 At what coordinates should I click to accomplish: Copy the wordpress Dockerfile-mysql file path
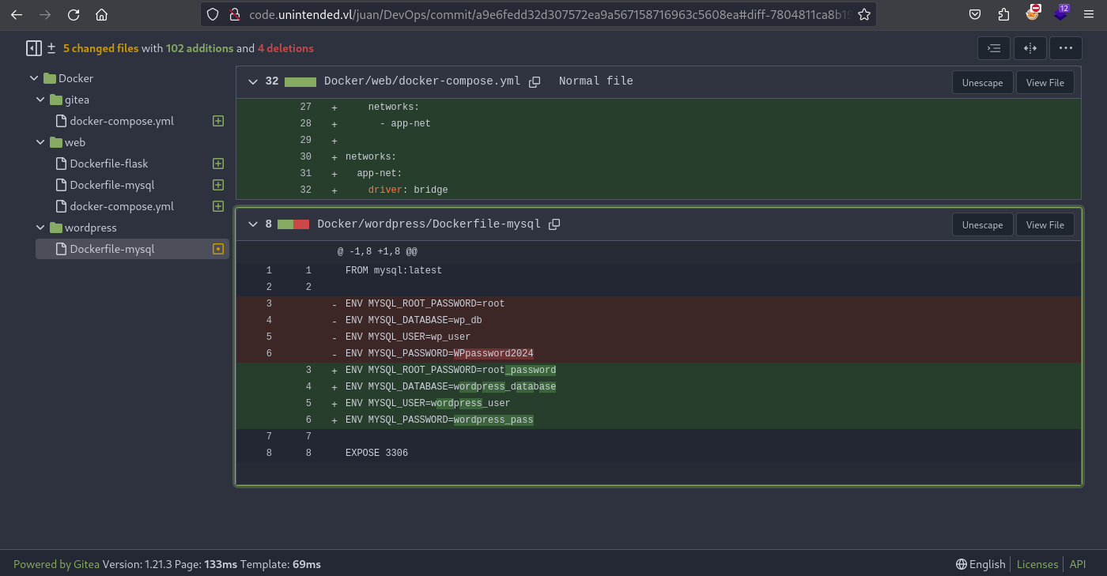click(554, 224)
